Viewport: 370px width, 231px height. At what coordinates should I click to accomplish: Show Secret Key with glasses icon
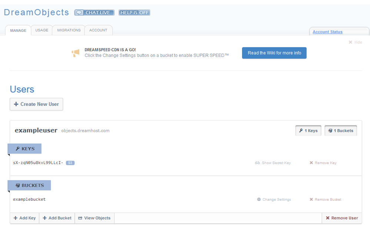pyautogui.click(x=257, y=163)
